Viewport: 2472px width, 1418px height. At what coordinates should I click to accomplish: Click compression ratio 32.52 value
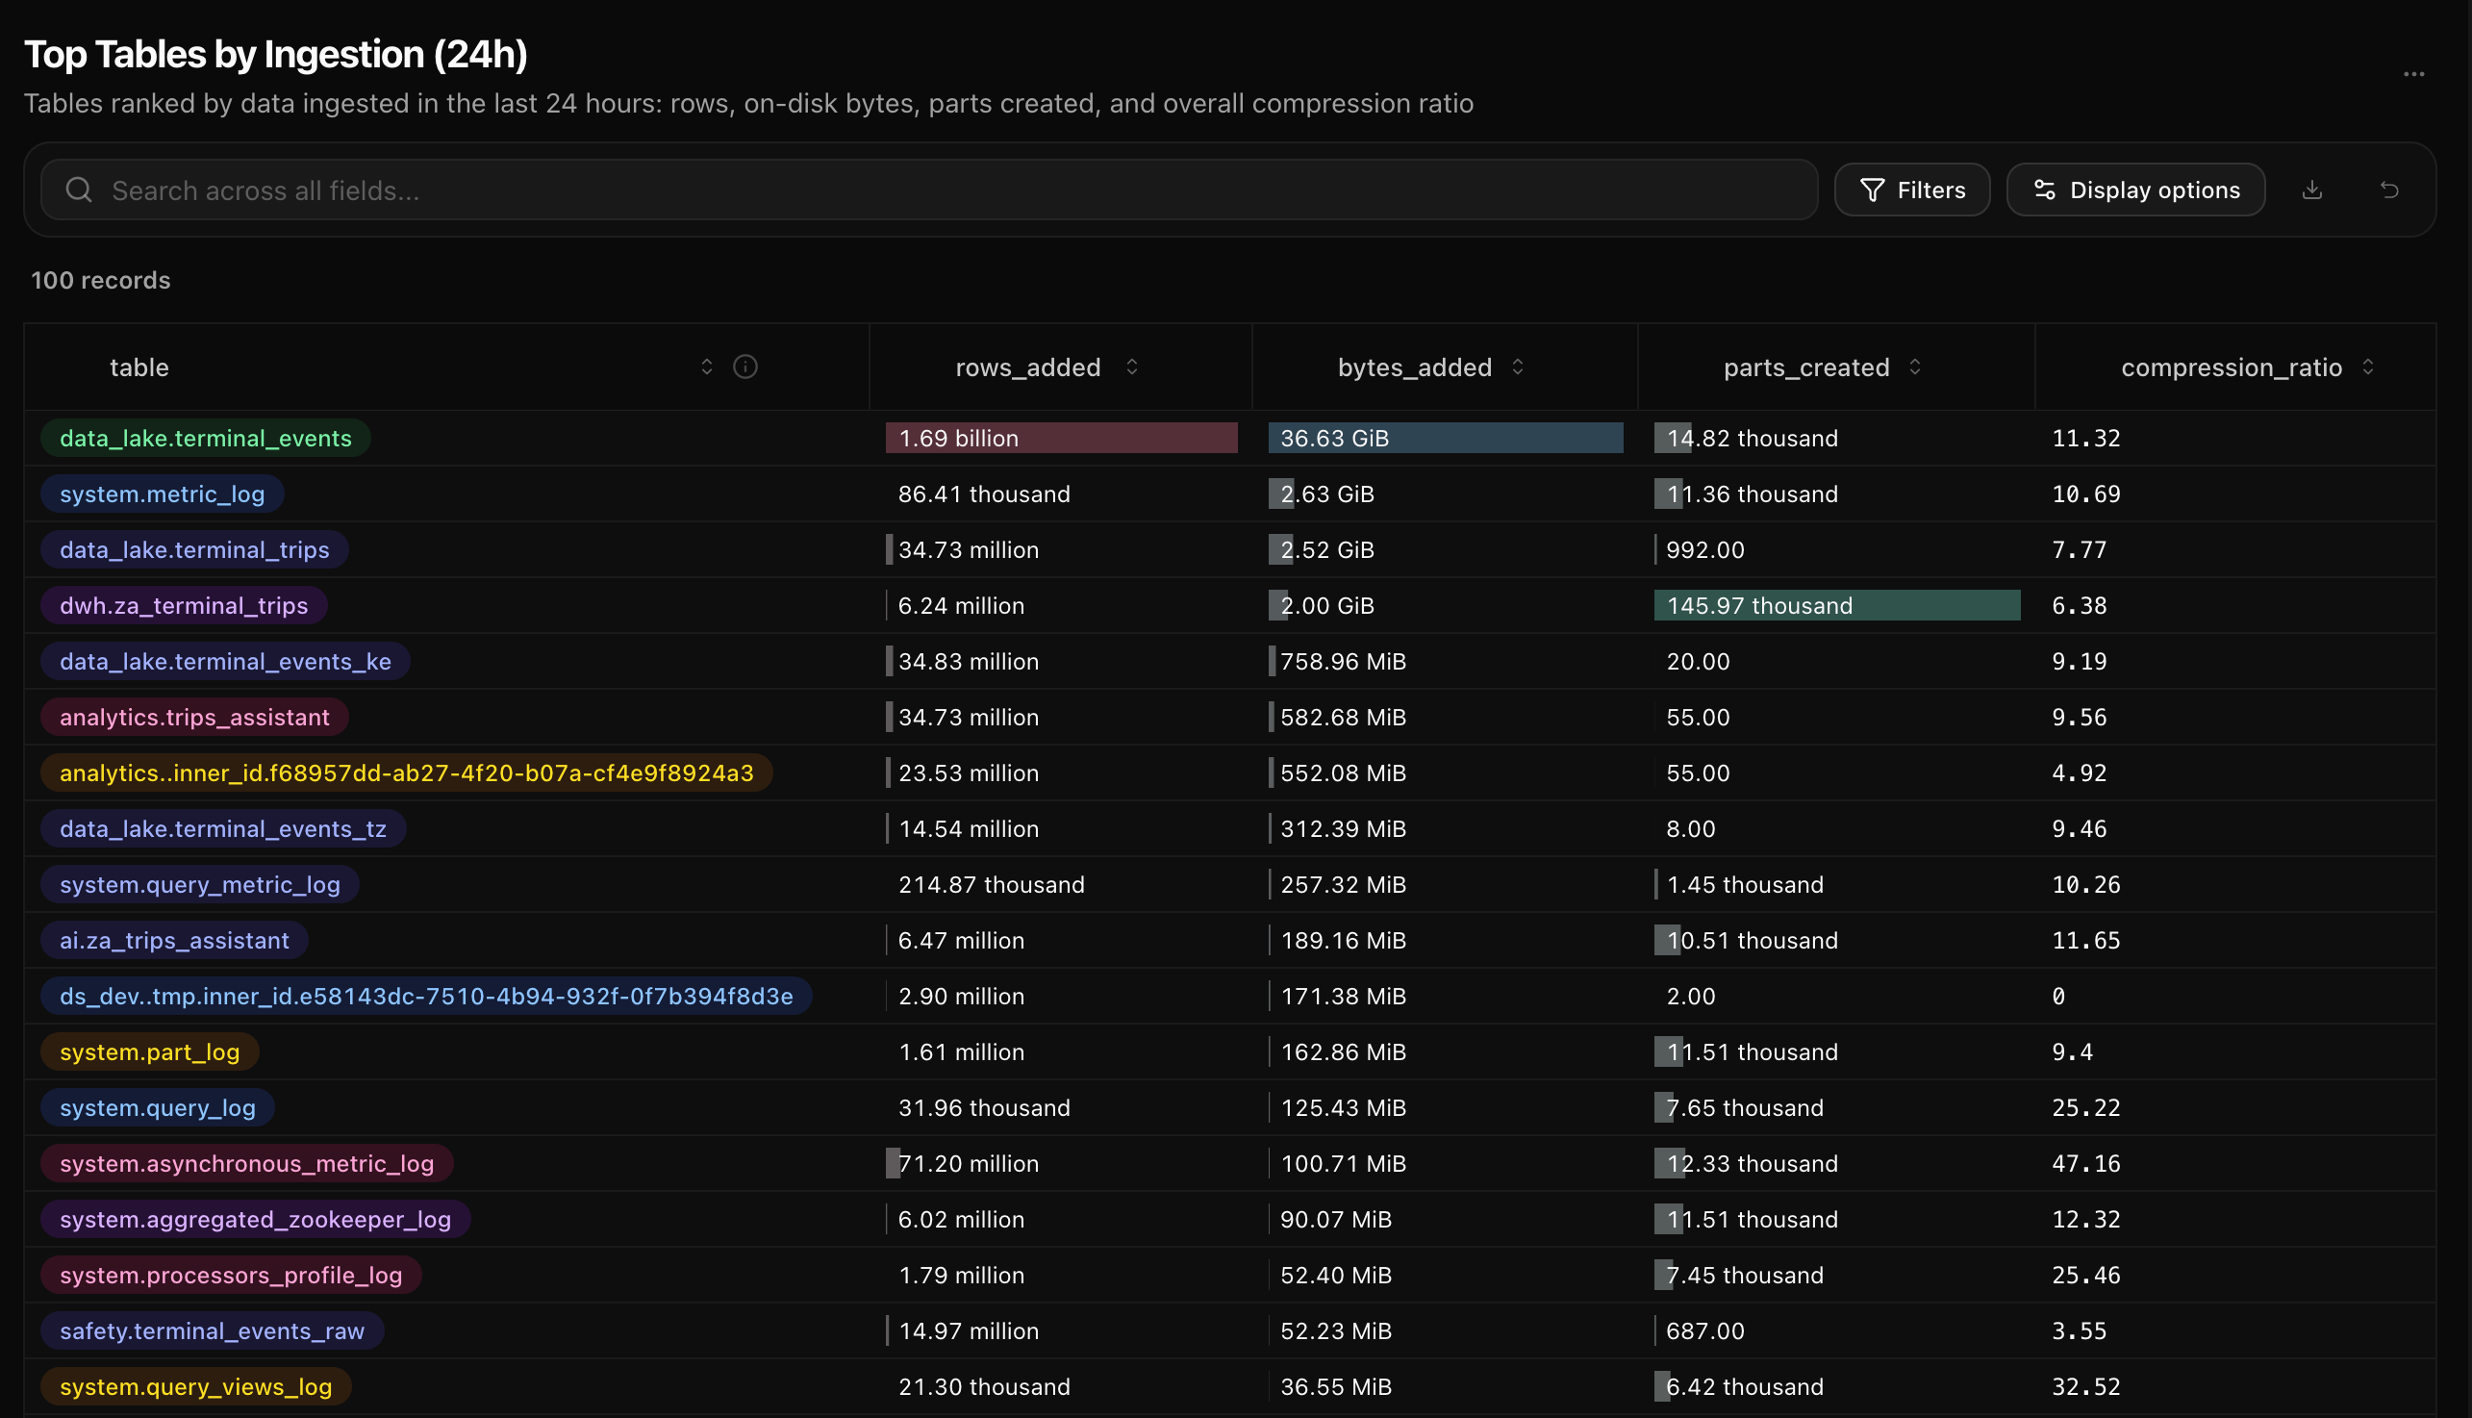tap(2085, 1387)
